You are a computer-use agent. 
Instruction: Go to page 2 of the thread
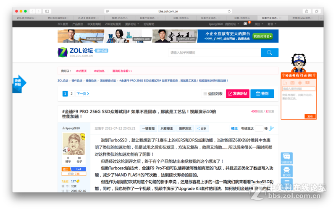pyautogui.click(x=71, y=93)
